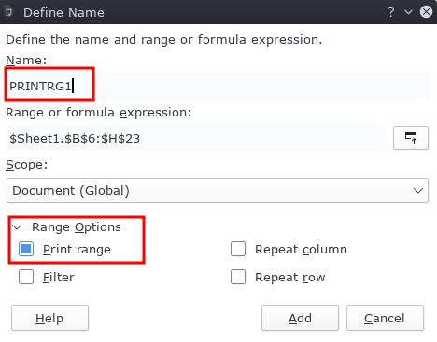
Task: Uncheck the Print range checkbox
Action: [x=26, y=249]
